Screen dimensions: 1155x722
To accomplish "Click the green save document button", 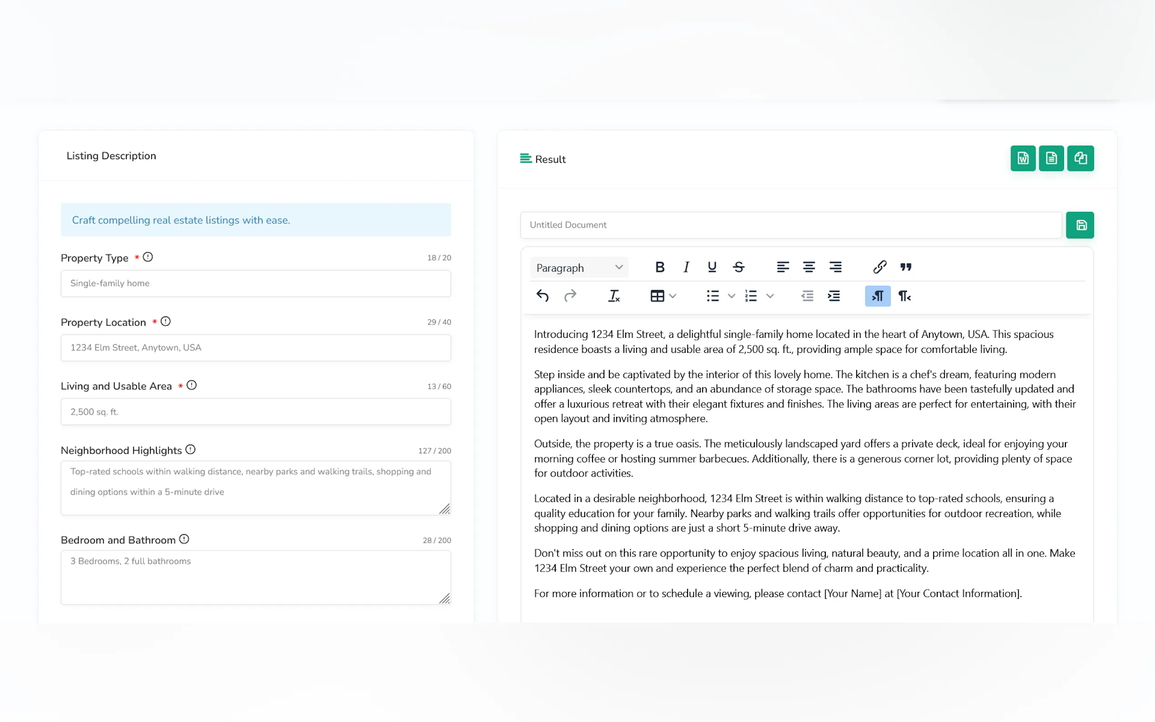I will 1080,225.
